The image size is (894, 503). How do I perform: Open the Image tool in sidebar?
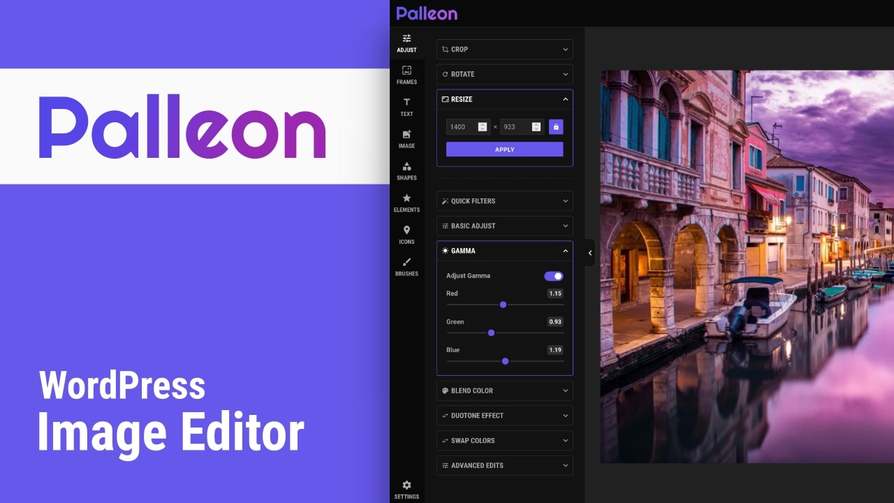coord(406,139)
